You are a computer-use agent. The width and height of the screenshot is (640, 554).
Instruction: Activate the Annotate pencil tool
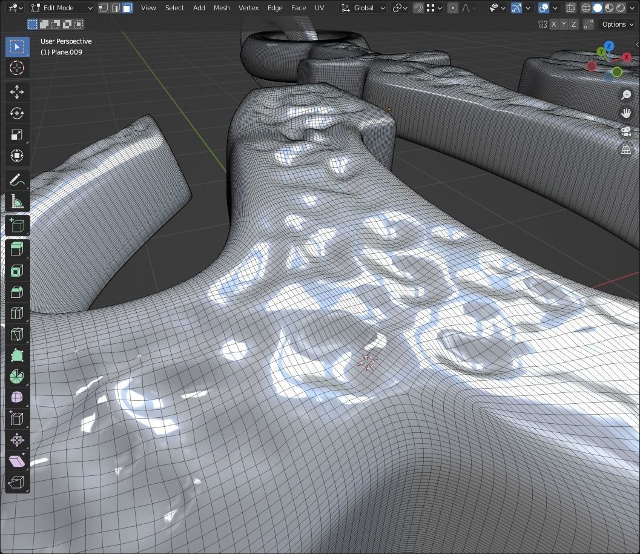17,180
